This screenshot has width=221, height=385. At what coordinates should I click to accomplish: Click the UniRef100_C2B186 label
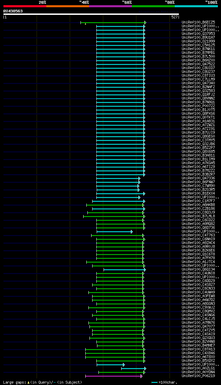click(199, 209)
